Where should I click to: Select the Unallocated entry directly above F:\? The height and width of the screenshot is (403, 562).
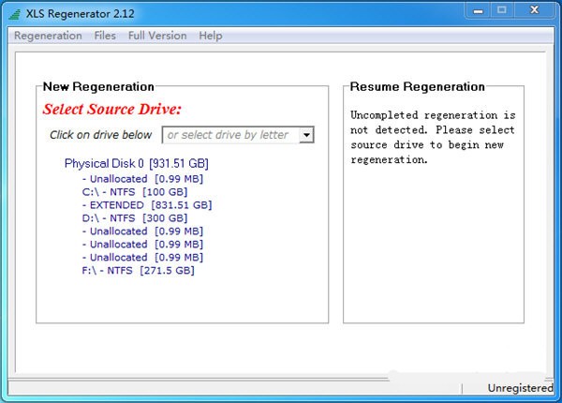coord(142,257)
